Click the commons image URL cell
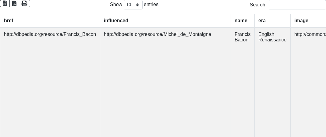This screenshot has width=326, height=137. tap(310, 34)
